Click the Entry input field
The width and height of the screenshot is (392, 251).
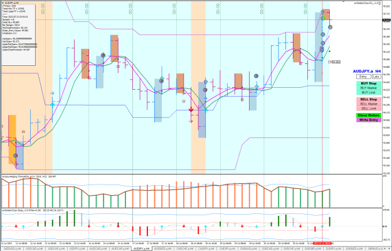[x=363, y=77]
